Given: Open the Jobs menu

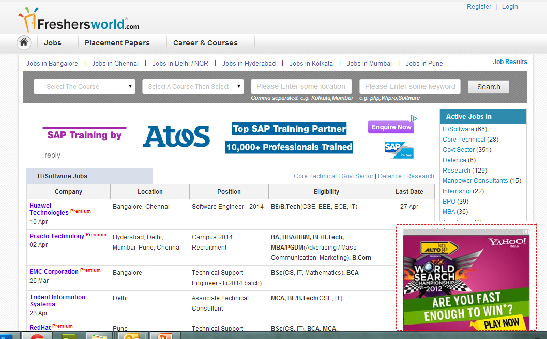Looking at the screenshot, I should (x=53, y=43).
